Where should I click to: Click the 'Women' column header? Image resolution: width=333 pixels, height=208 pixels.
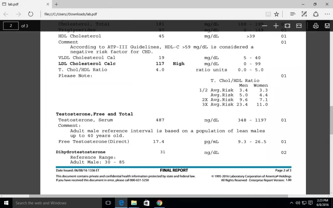261,85
